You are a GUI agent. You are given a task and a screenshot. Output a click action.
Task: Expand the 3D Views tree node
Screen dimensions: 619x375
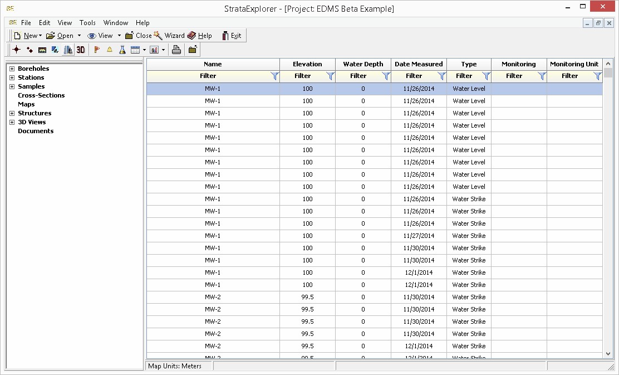point(12,123)
